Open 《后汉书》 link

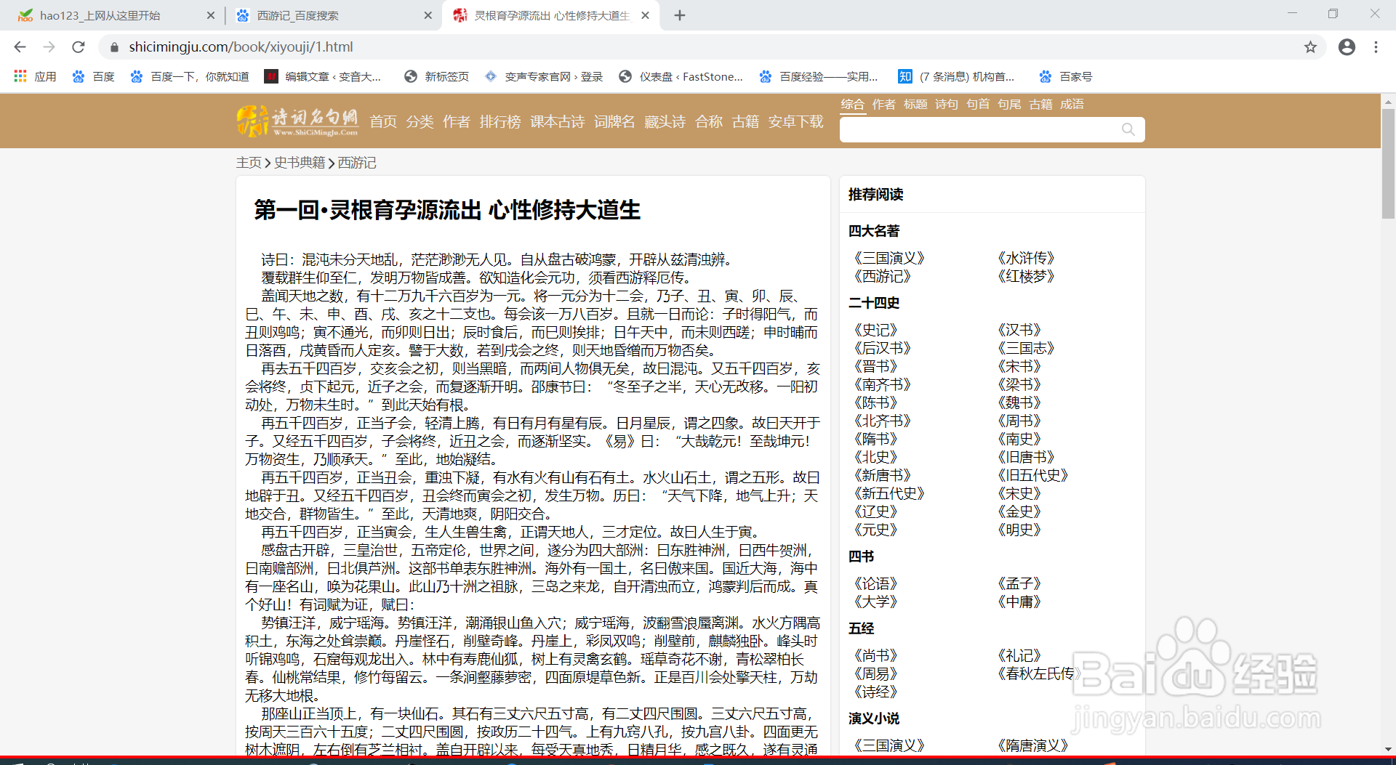(882, 348)
